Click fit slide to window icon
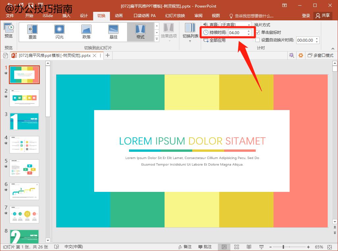This screenshot has height=251, width=338. tap(330, 247)
